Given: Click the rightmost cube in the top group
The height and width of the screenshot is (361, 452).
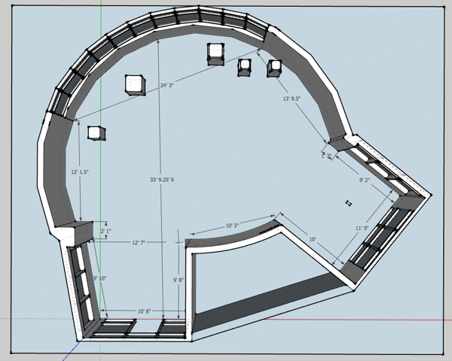Looking at the screenshot, I should 273,68.
